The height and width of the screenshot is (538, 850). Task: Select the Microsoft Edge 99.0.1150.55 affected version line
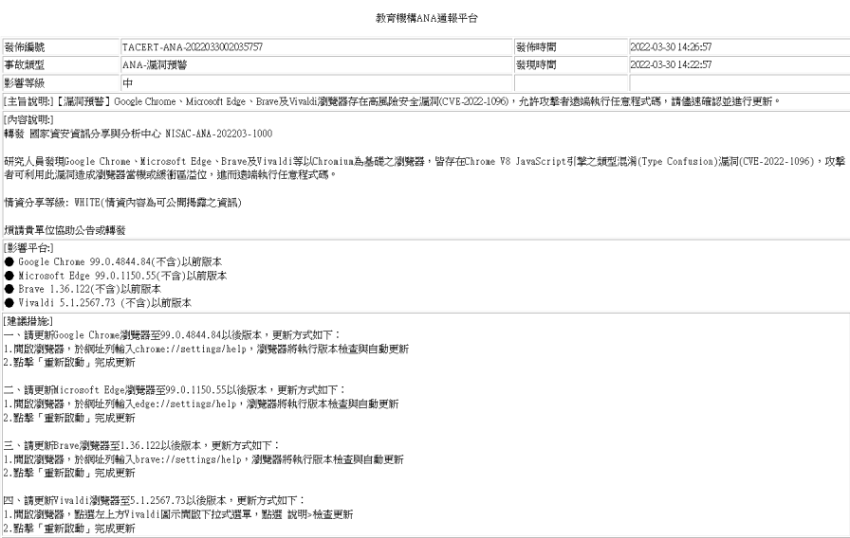coord(116,276)
